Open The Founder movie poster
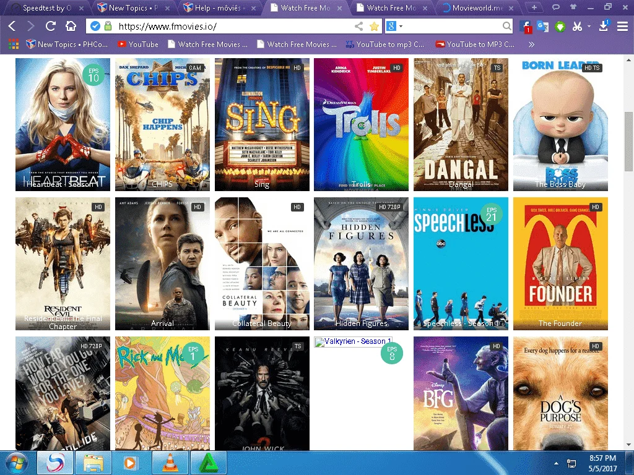 560,263
